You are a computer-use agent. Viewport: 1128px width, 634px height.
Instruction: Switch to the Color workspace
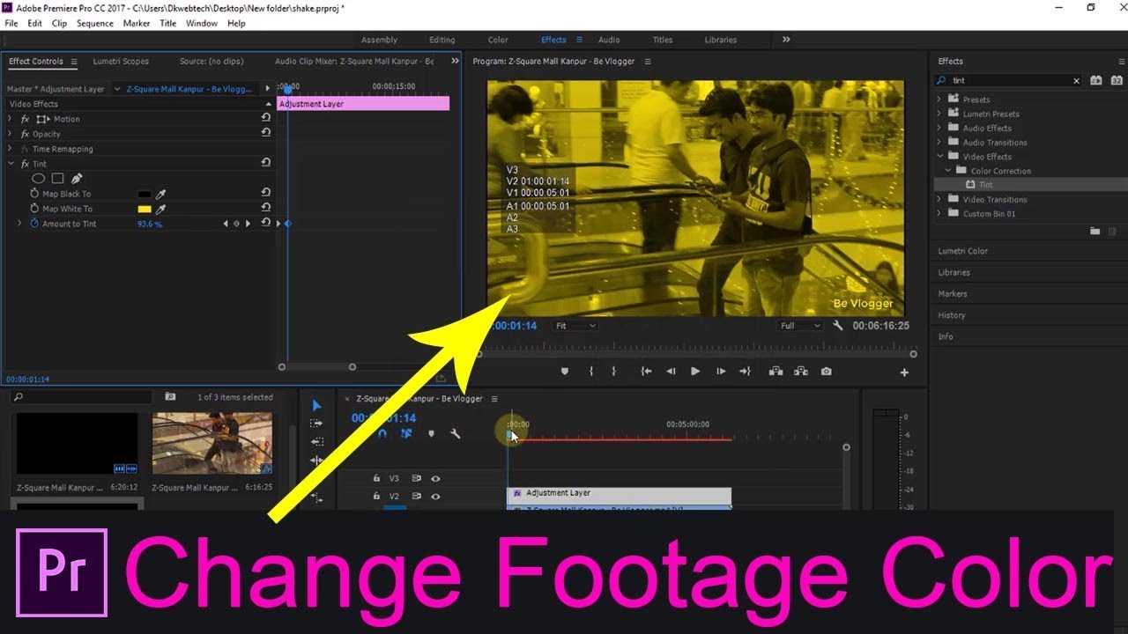(498, 40)
